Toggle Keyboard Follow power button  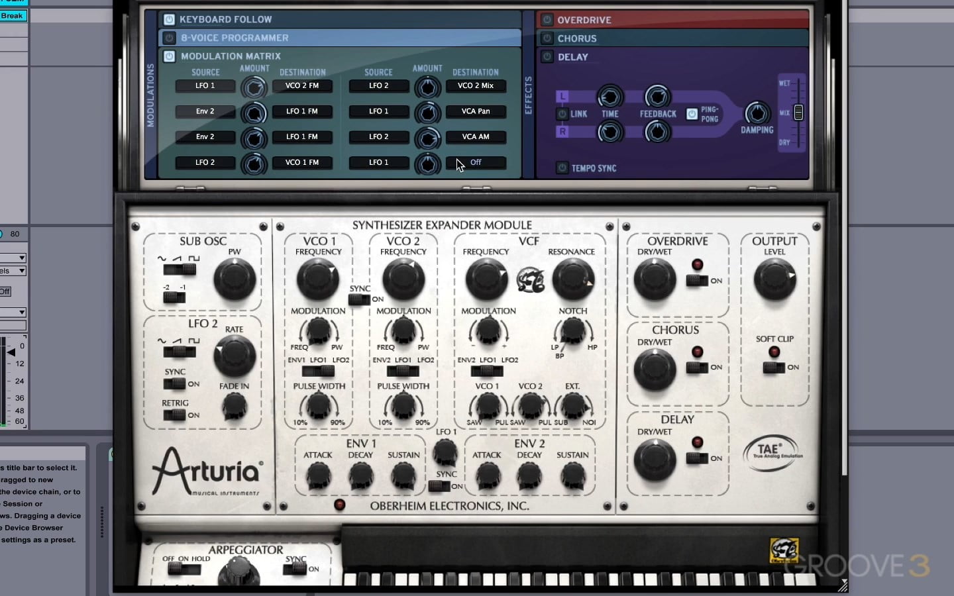(169, 19)
